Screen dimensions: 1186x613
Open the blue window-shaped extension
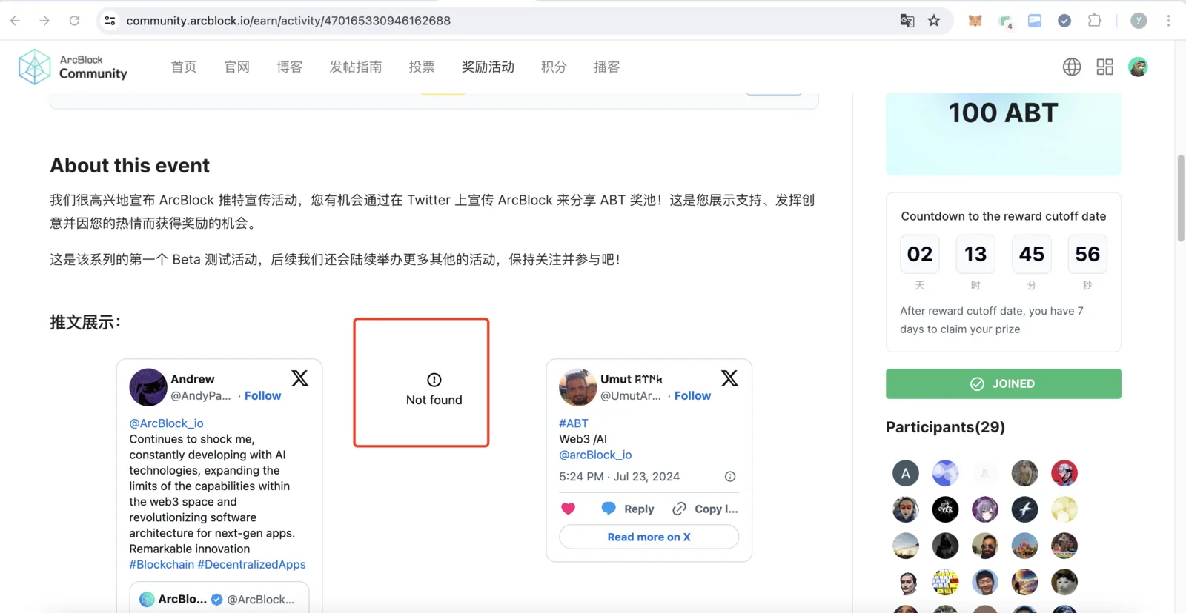tap(1035, 21)
